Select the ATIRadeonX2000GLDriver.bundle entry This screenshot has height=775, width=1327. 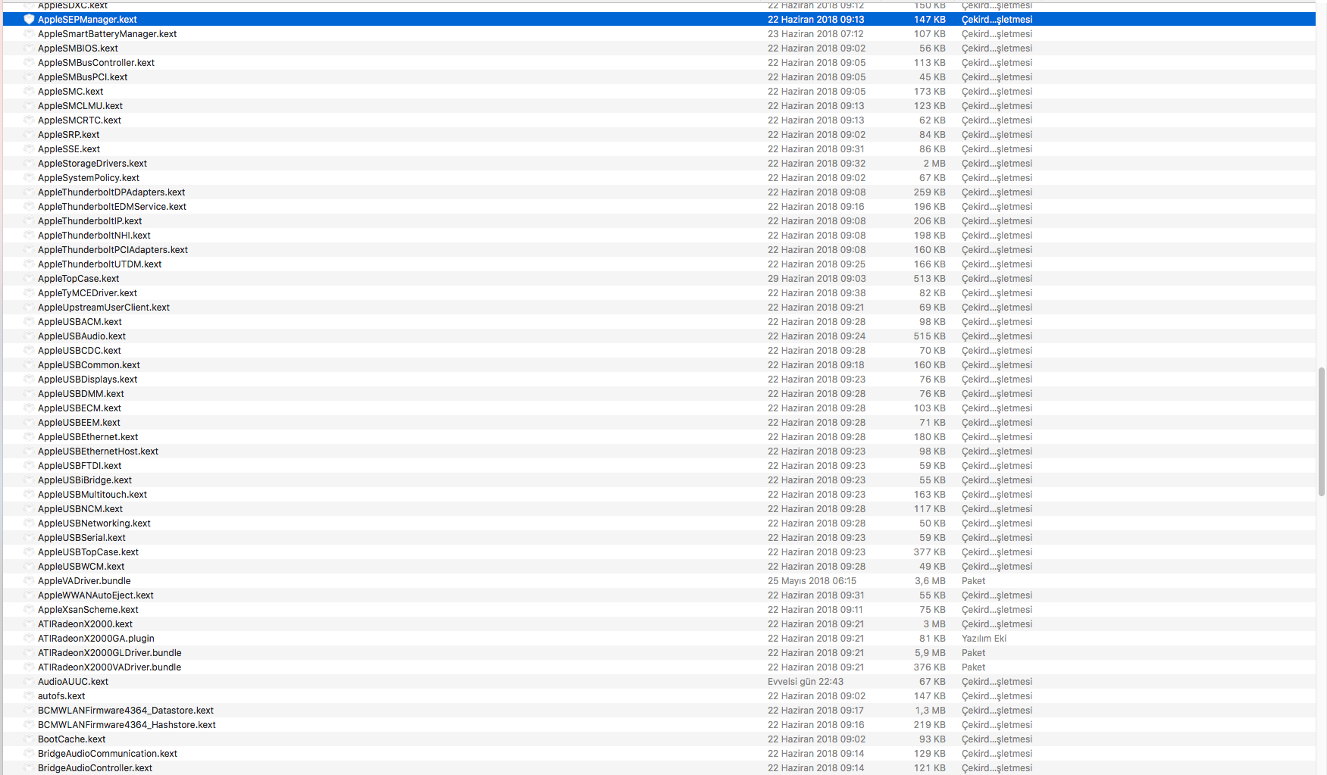coord(109,653)
